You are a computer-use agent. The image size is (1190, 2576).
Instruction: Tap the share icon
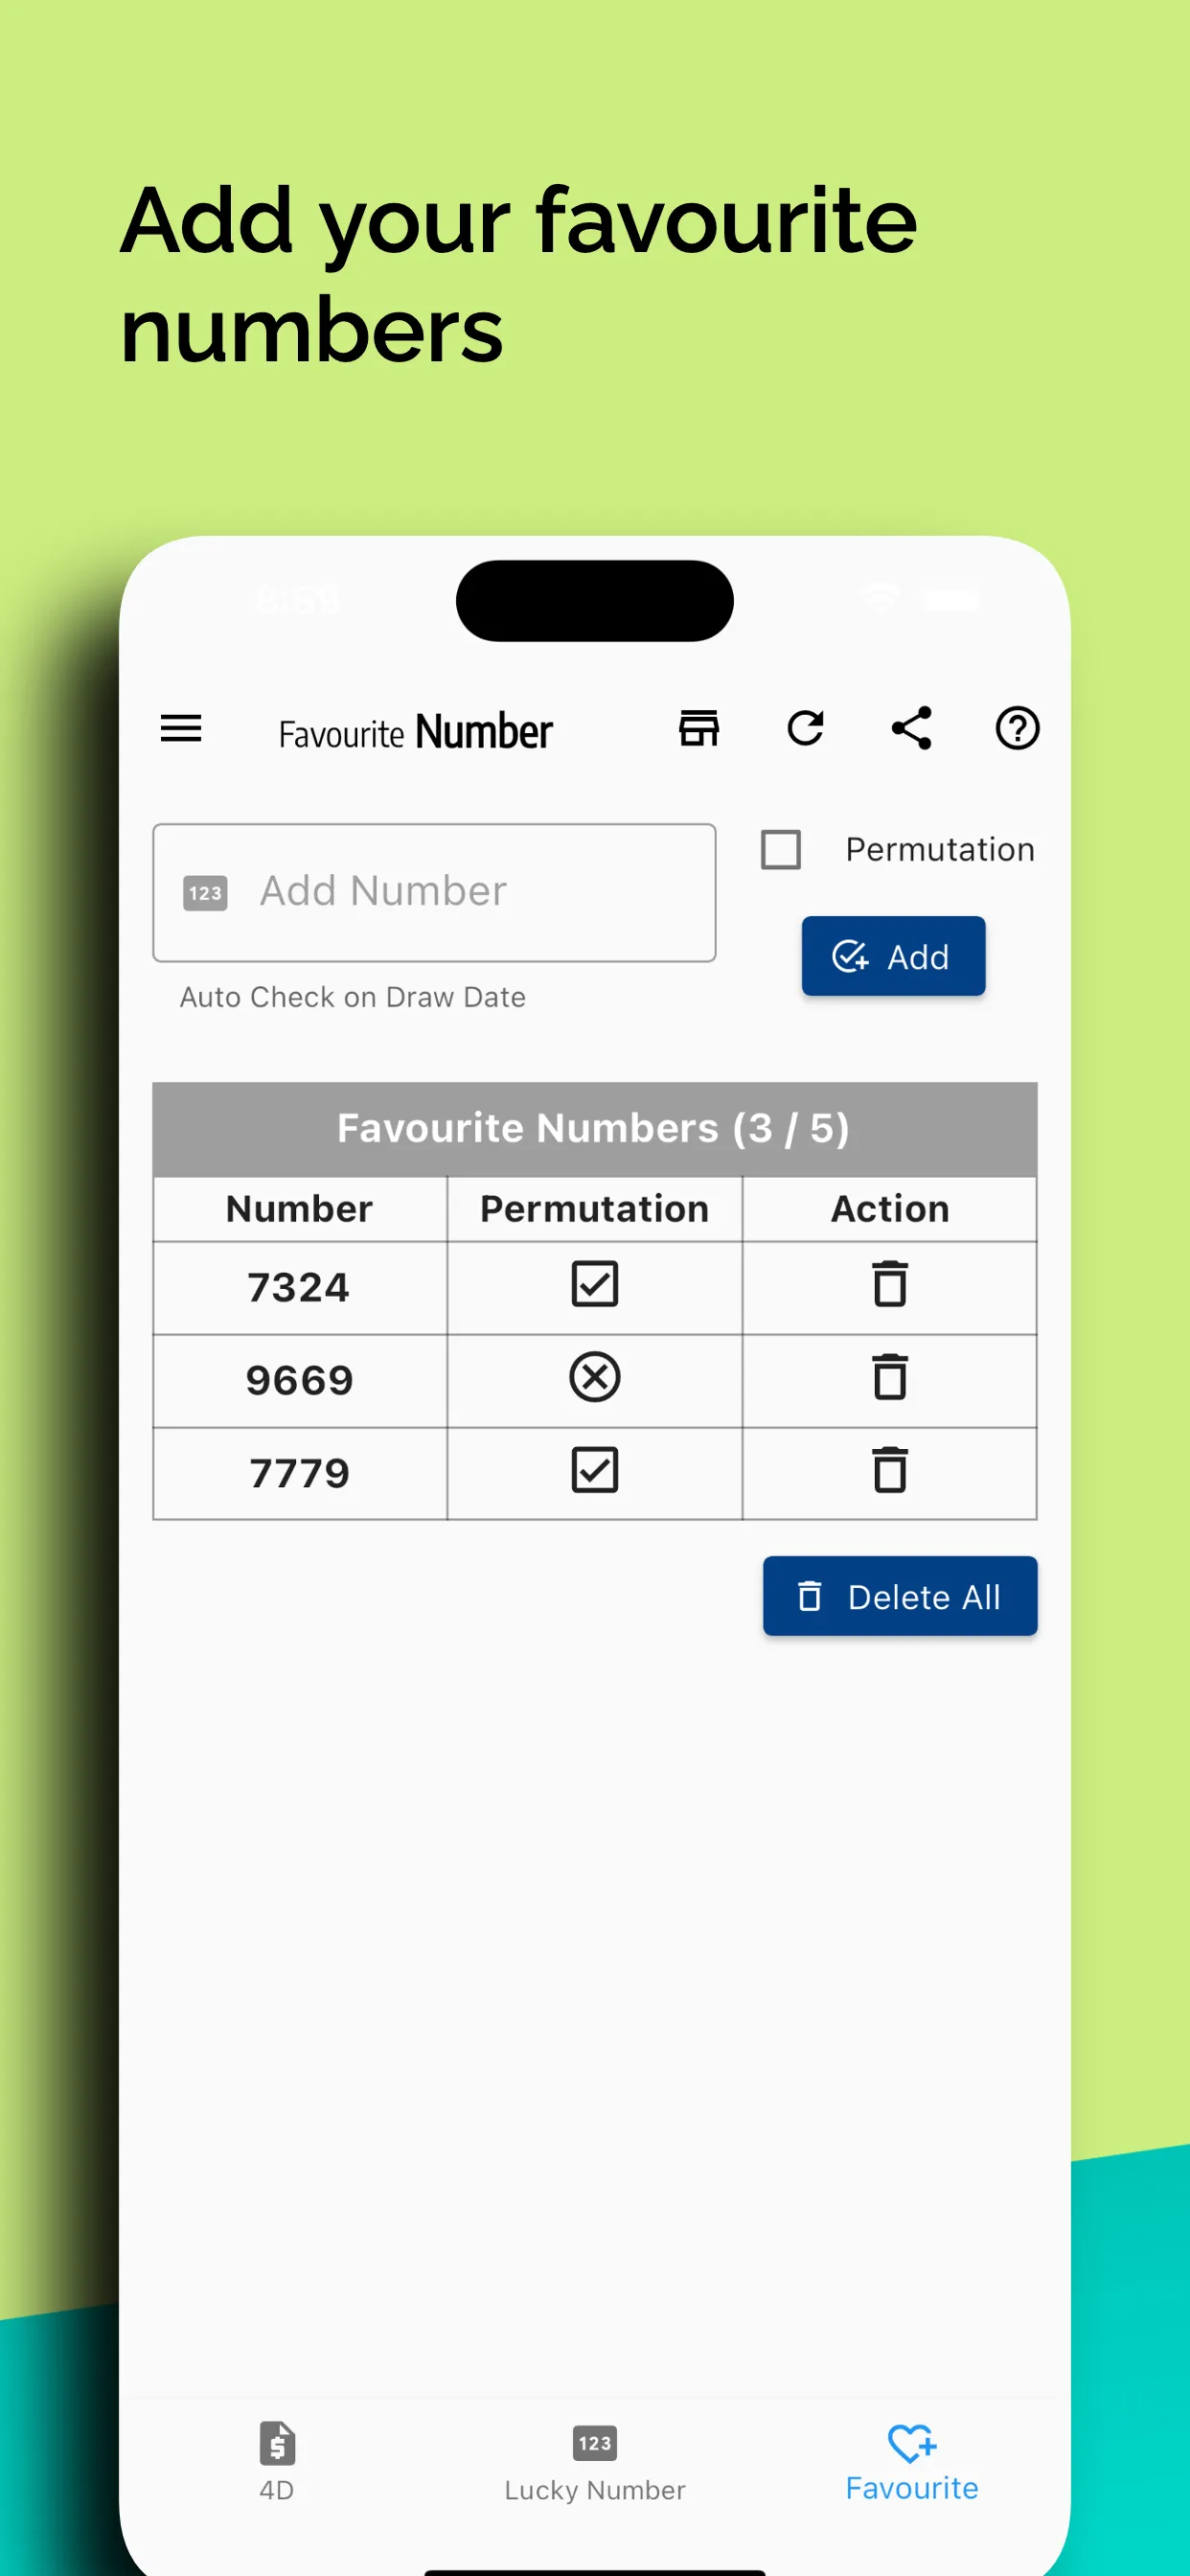click(x=911, y=728)
